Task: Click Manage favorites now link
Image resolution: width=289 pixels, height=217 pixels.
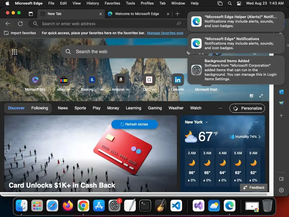Action: (165, 33)
